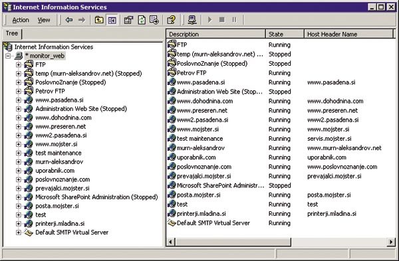The image size is (399, 261).
Task: Click horizontal scrollbar left arrow
Action: click(x=170, y=242)
